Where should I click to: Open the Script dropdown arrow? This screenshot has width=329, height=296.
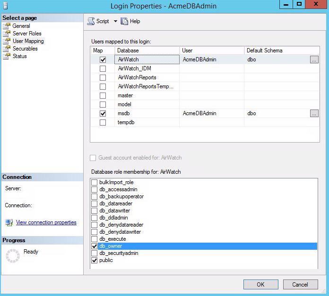pos(115,21)
